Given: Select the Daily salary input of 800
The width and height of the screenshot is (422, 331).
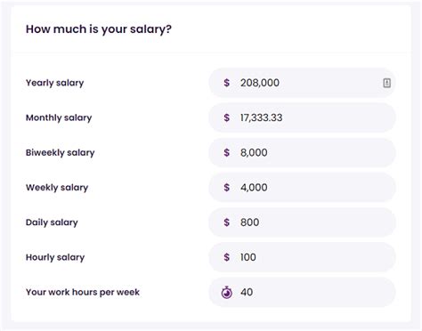Looking at the screenshot, I should tap(302, 222).
